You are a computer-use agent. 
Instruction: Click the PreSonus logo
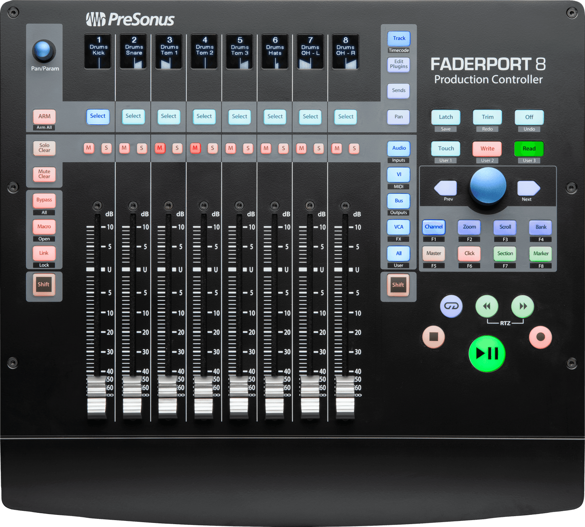130,19
